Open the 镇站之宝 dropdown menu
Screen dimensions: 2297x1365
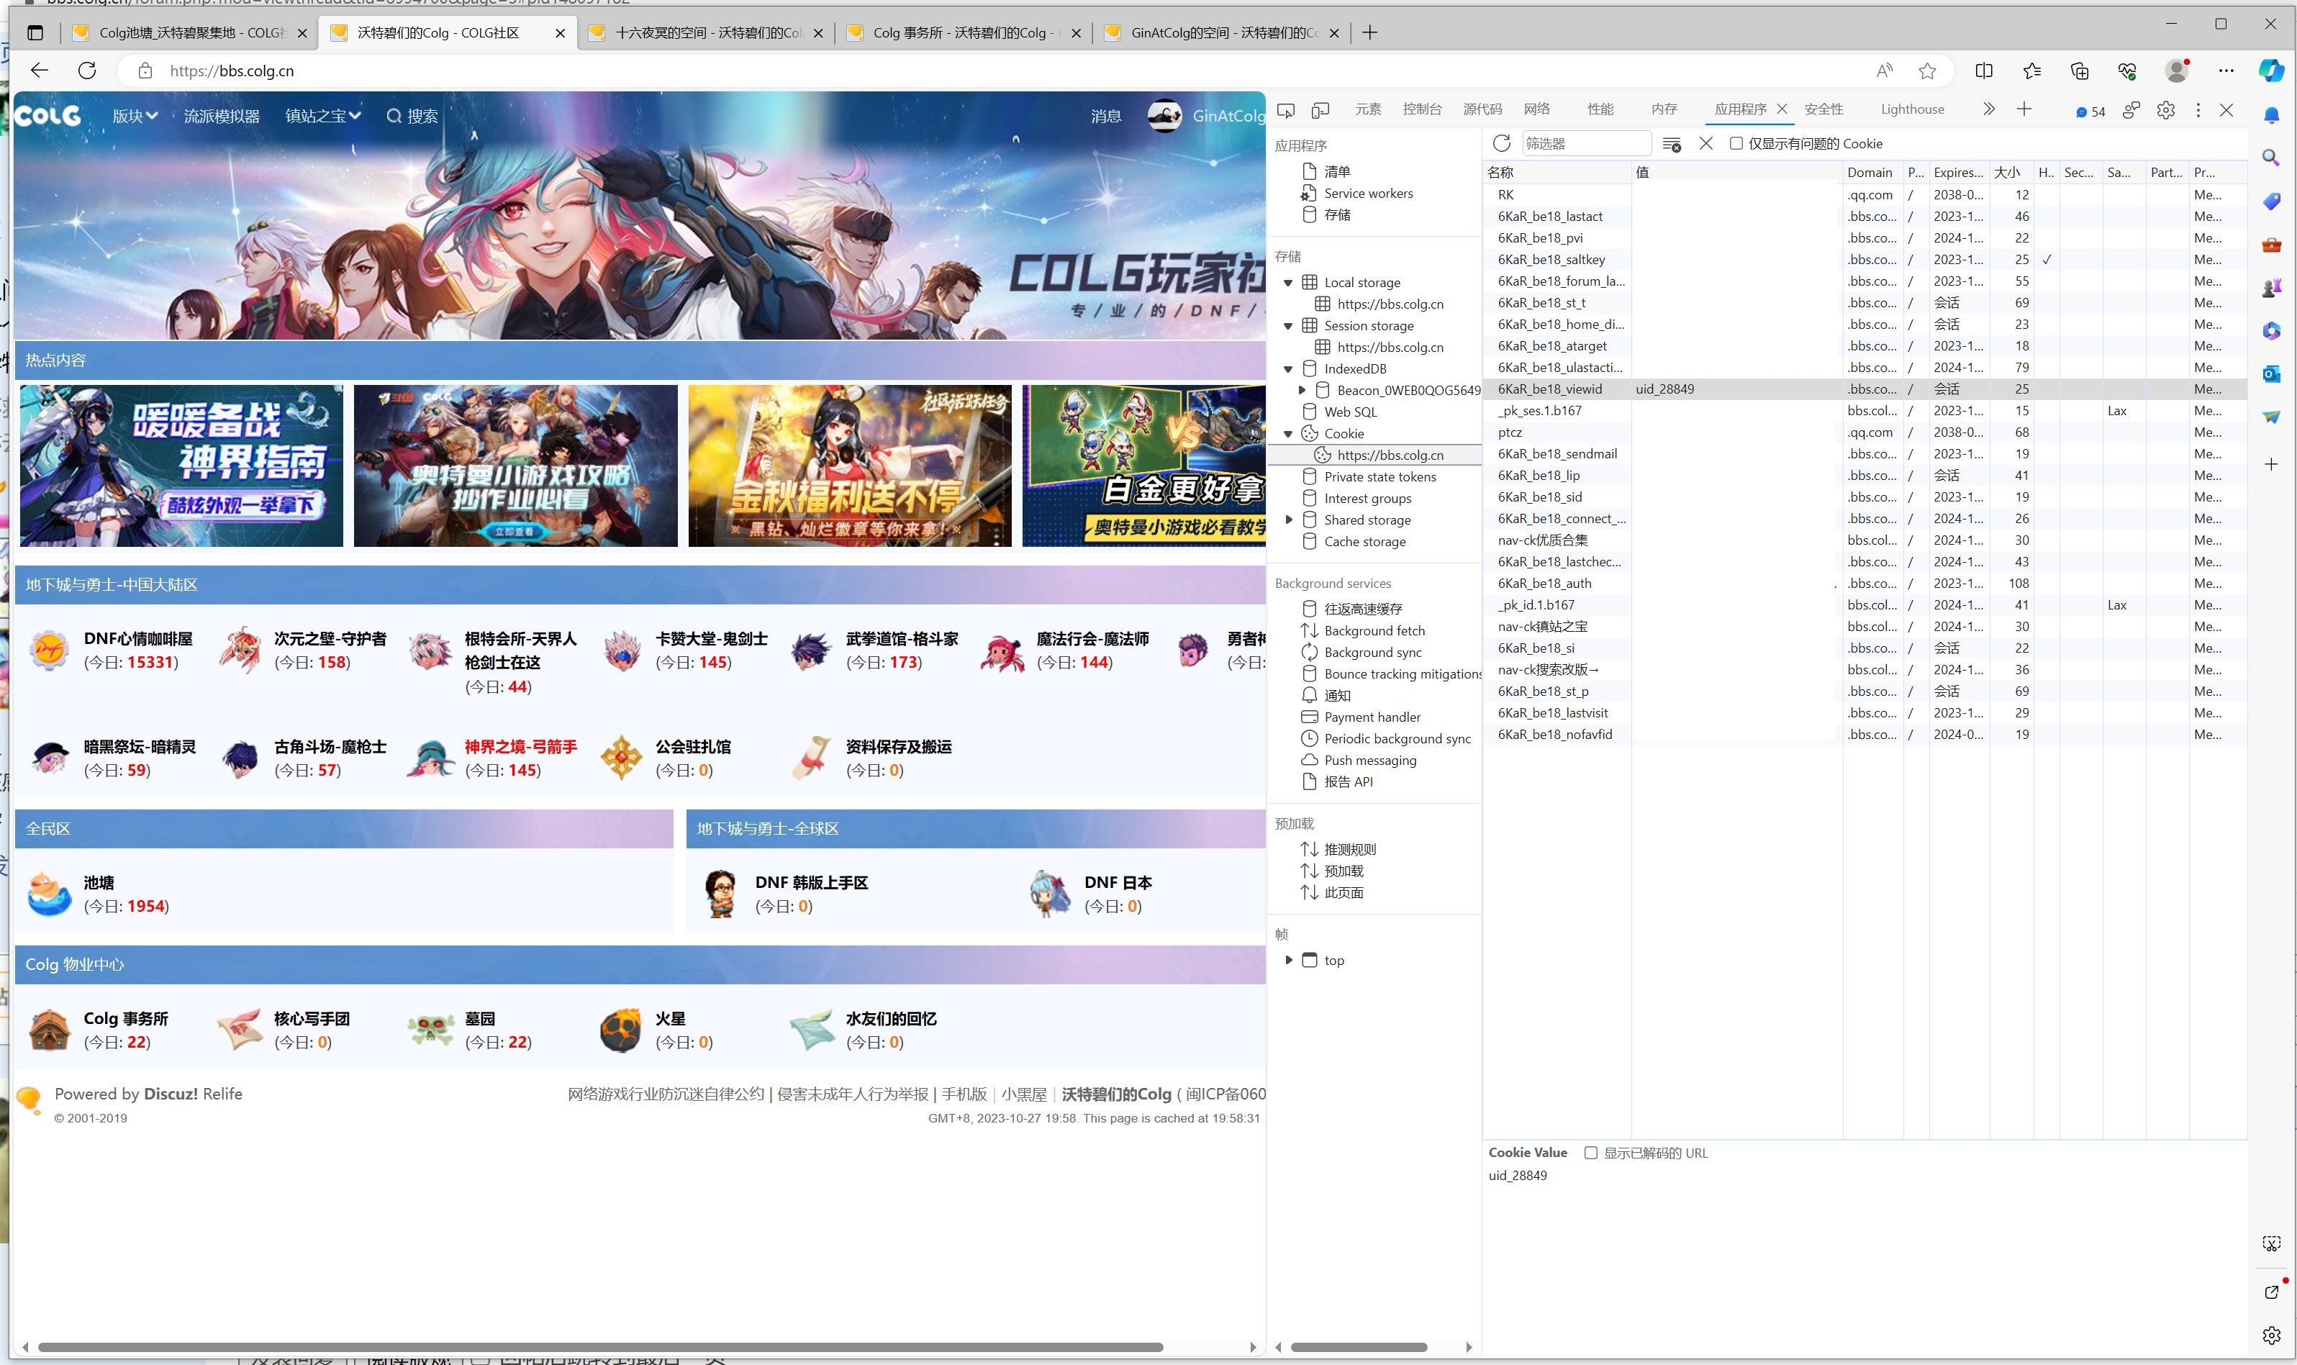(x=323, y=116)
